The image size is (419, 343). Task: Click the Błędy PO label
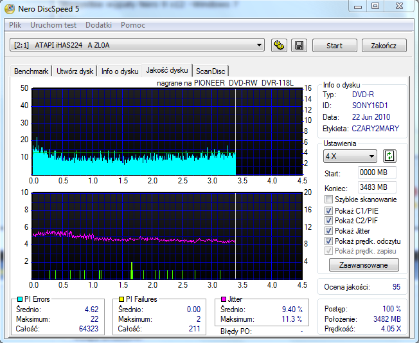pos(236,331)
